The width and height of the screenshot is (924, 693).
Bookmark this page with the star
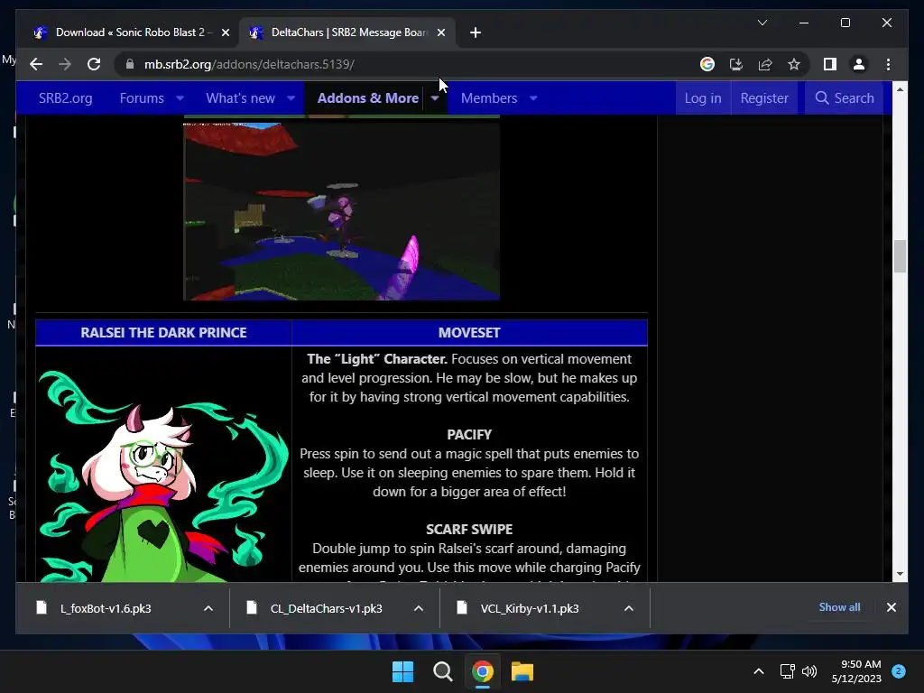(794, 64)
